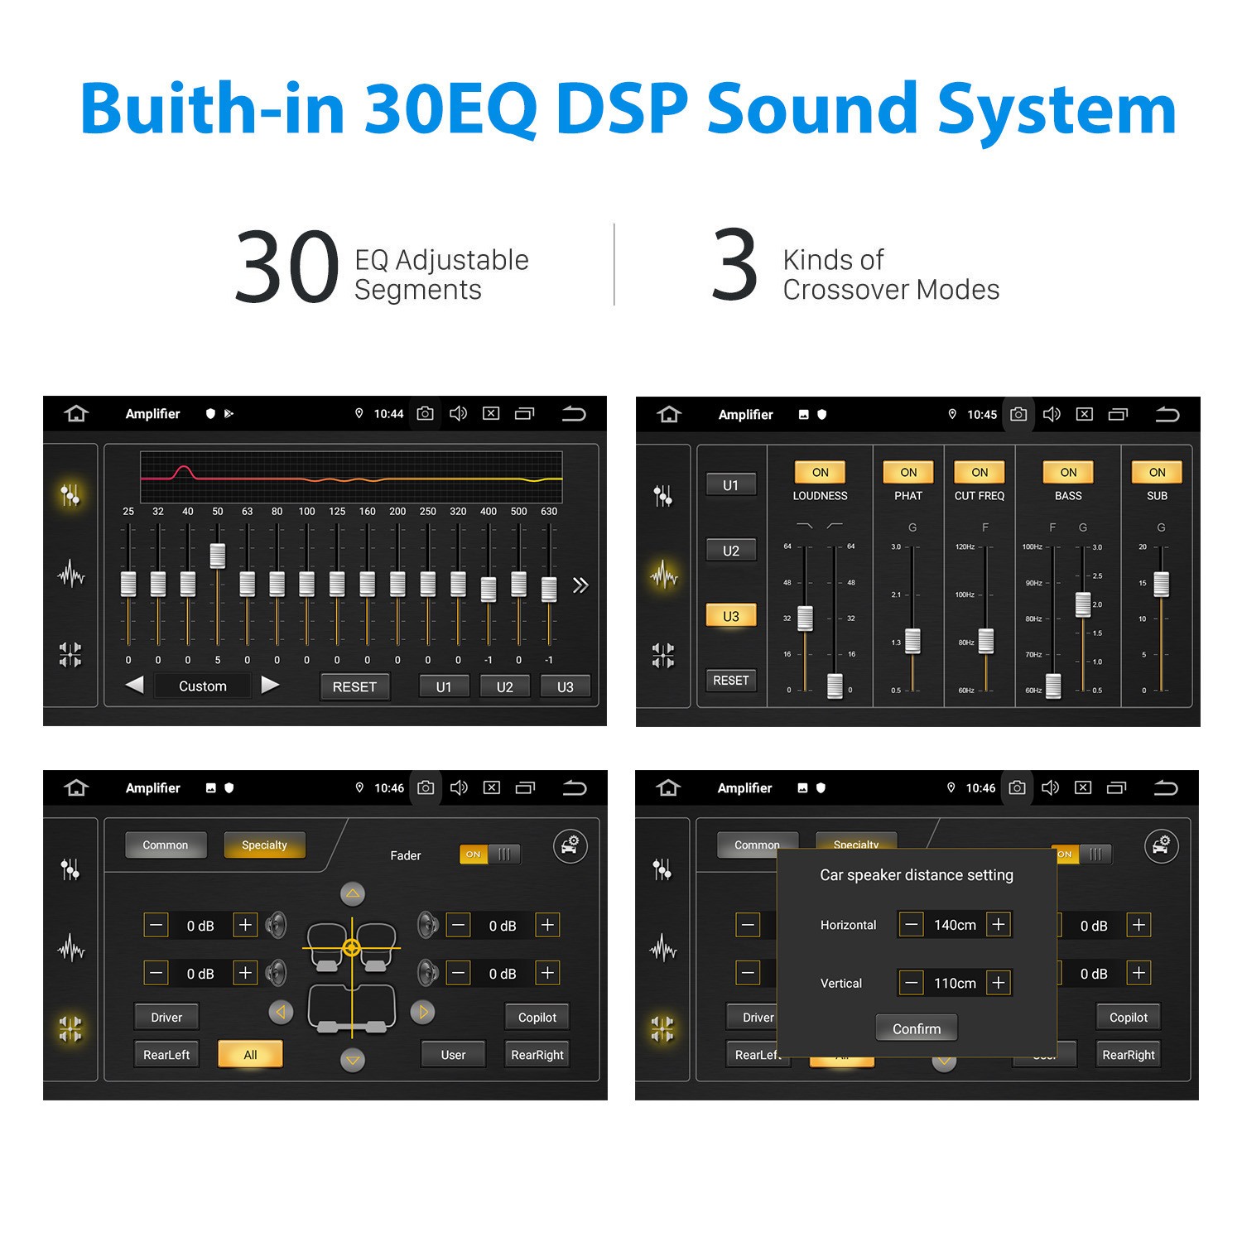
Task: Select next EQ preset with right triangle
Action: 270,685
